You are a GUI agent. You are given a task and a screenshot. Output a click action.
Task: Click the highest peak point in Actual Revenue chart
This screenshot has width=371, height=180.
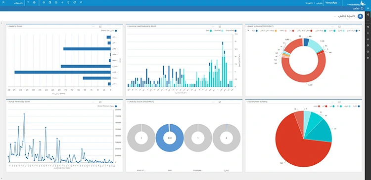[x=24, y=114]
